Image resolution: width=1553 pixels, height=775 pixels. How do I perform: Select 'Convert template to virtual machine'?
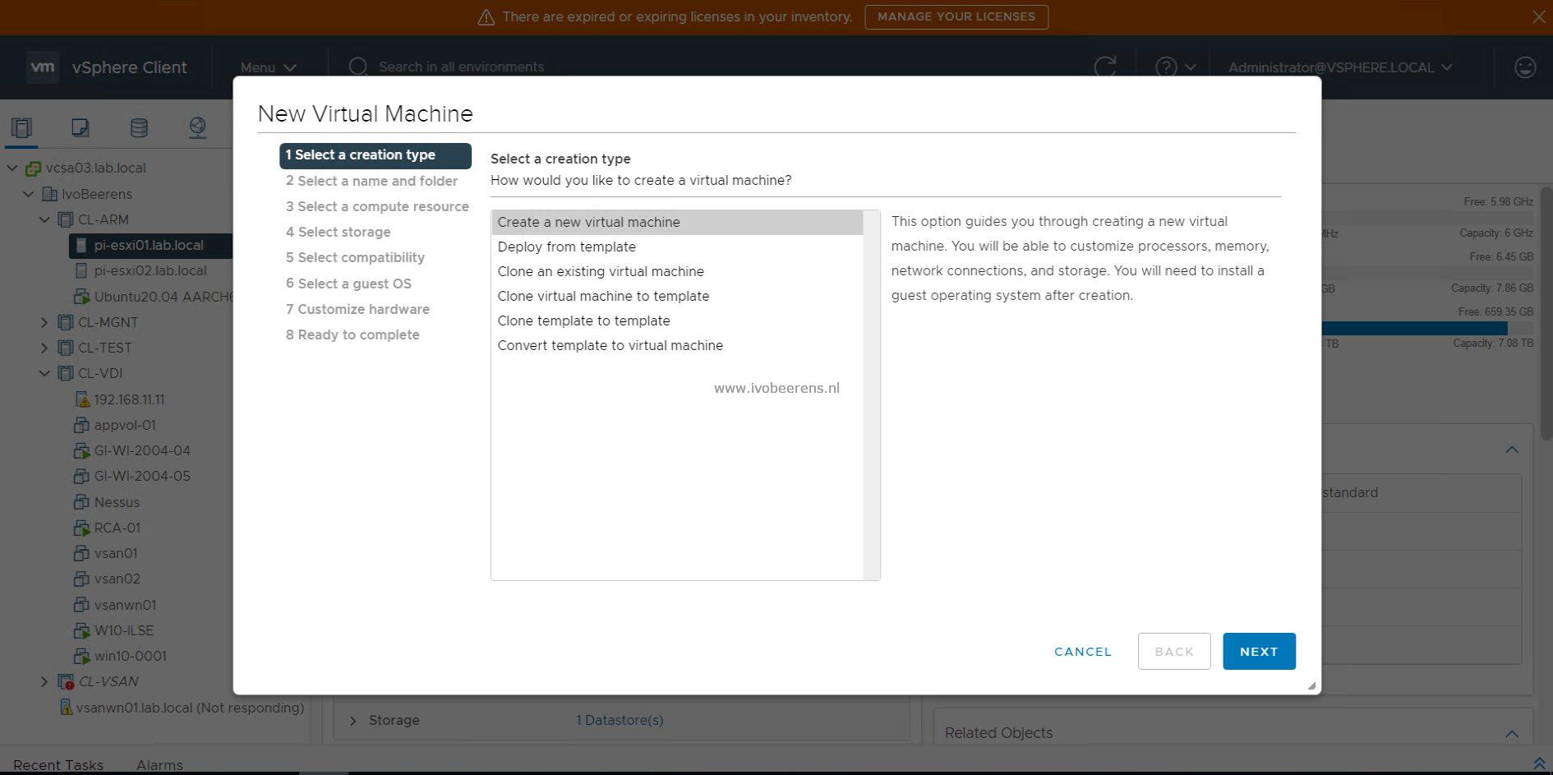click(677, 345)
